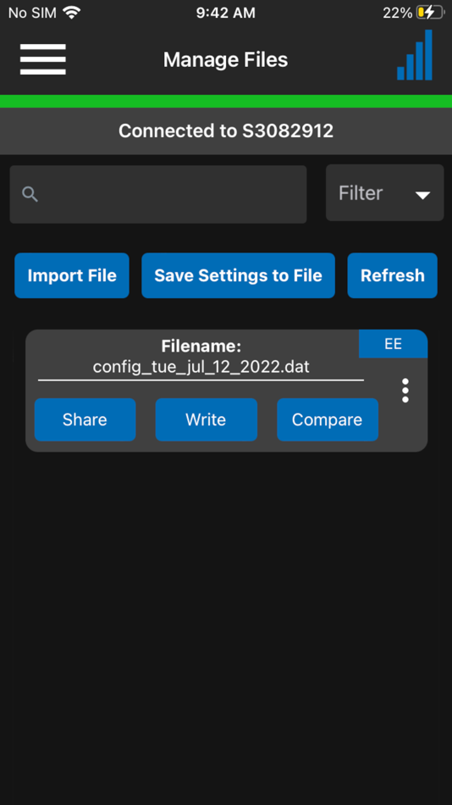The image size is (452, 805).
Task: Tap the search magnifier icon
Action: (x=30, y=194)
